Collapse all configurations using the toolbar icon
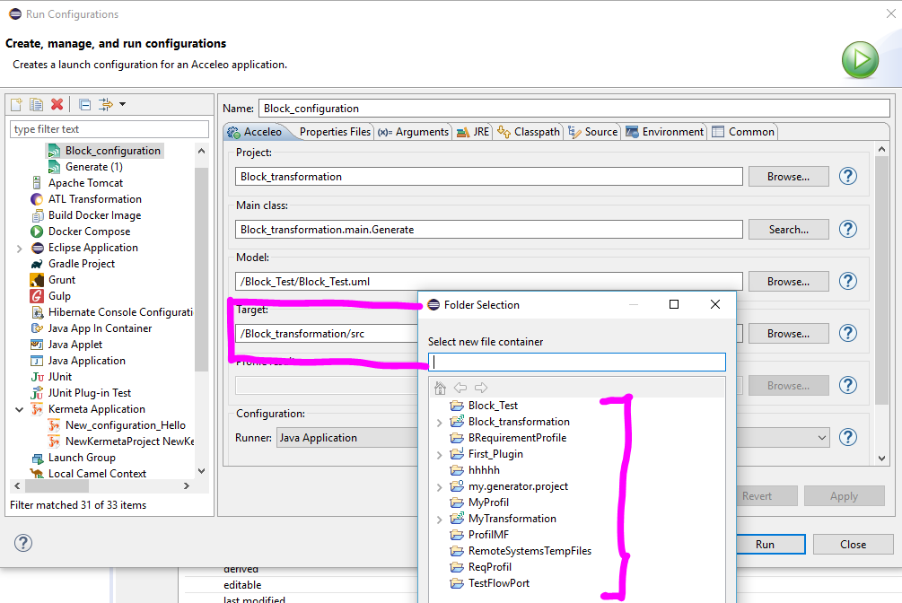The height and width of the screenshot is (603, 902). (84, 104)
